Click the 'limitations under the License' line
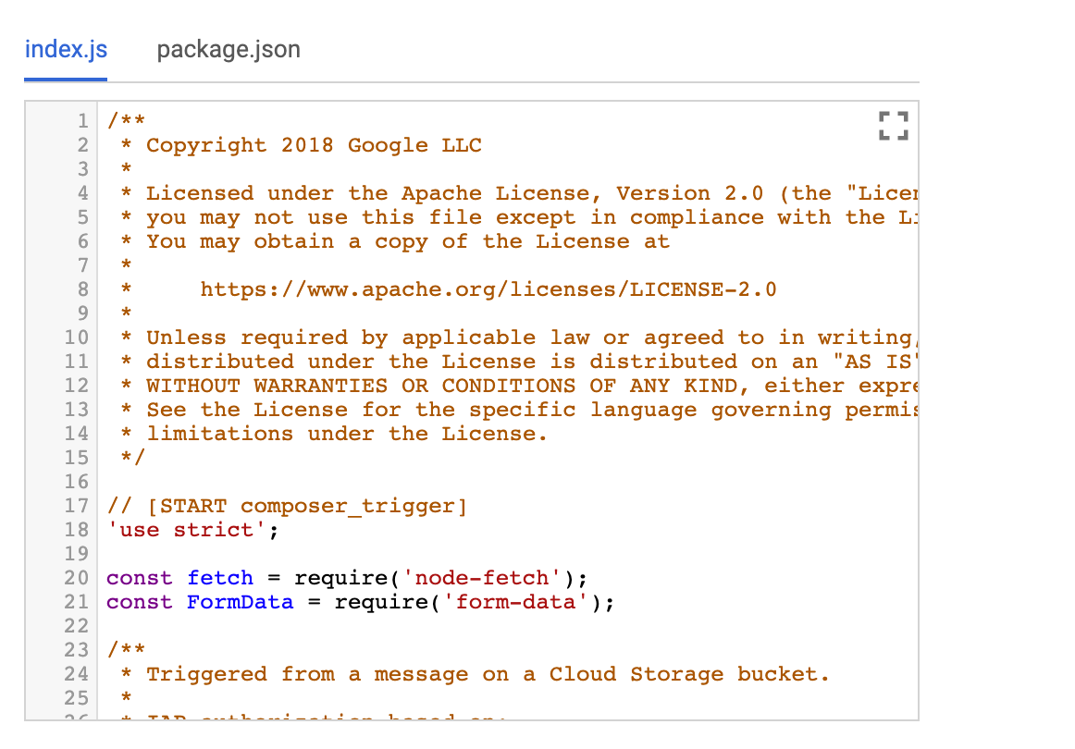The width and height of the screenshot is (1075, 749). 347,434
